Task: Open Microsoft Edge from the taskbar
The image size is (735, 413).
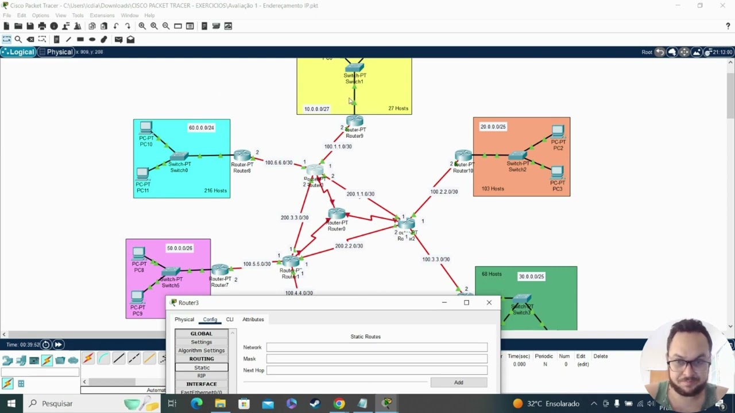Action: [x=196, y=404]
